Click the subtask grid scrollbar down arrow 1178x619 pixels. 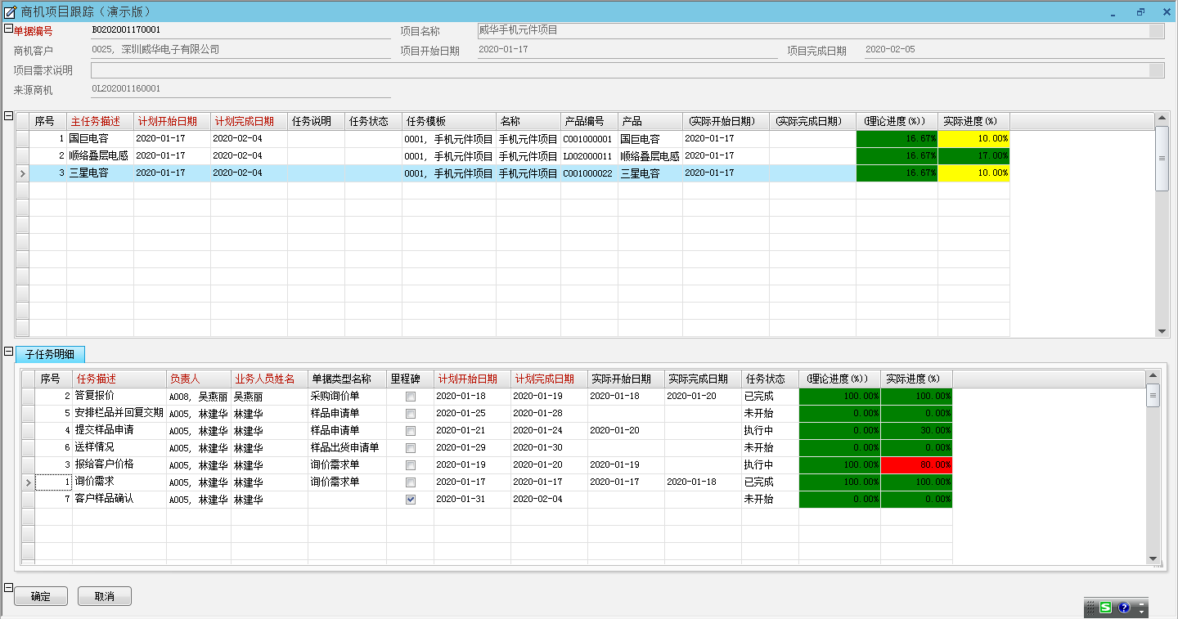point(1153,558)
